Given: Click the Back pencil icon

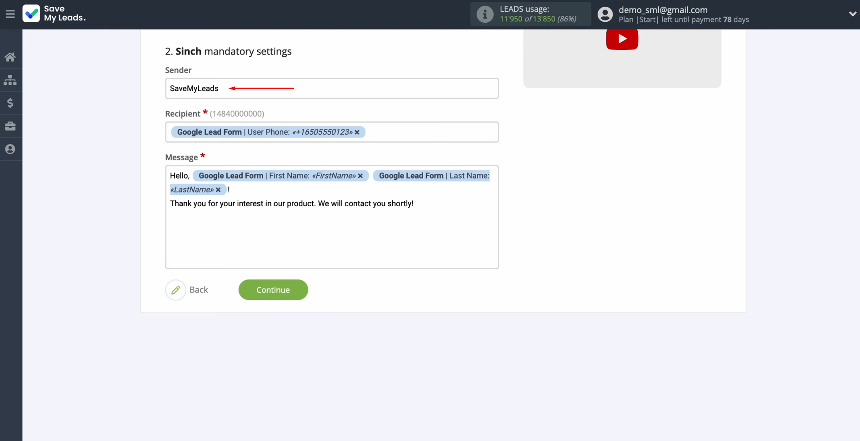Looking at the screenshot, I should (175, 290).
